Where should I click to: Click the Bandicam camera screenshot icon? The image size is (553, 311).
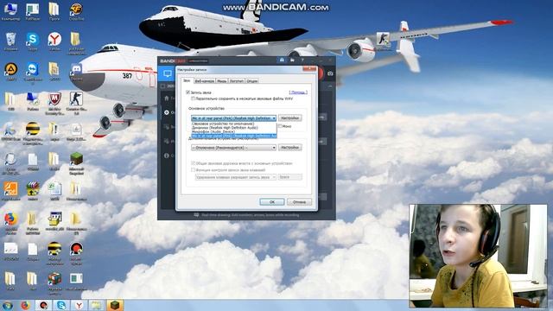330,73
